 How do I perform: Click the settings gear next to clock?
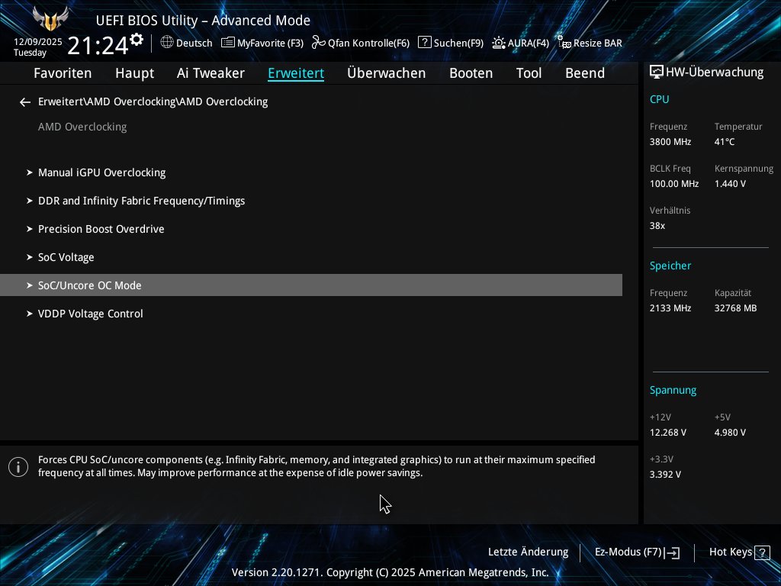[x=137, y=40]
